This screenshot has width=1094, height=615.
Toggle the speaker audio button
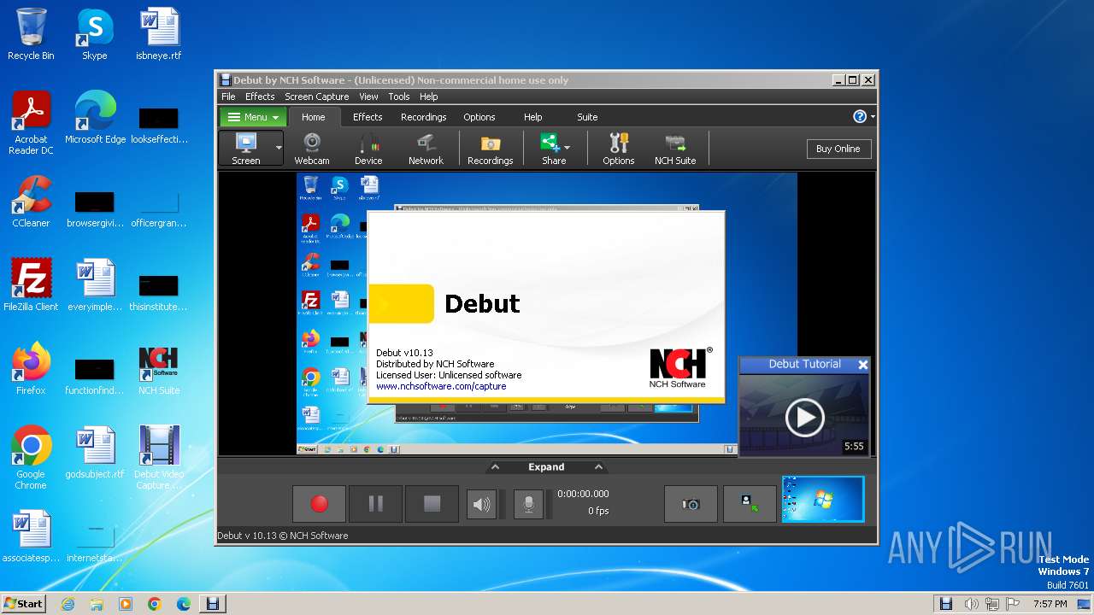[x=481, y=505]
